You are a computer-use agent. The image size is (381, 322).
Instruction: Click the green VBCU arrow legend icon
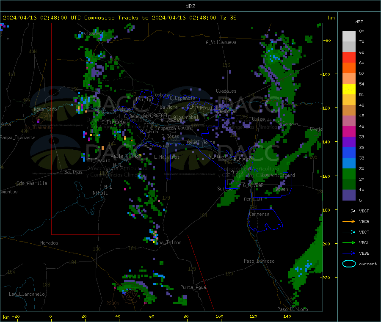(x=349, y=242)
